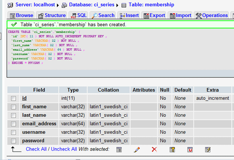Switch to the SQL tab

tap(78, 15)
